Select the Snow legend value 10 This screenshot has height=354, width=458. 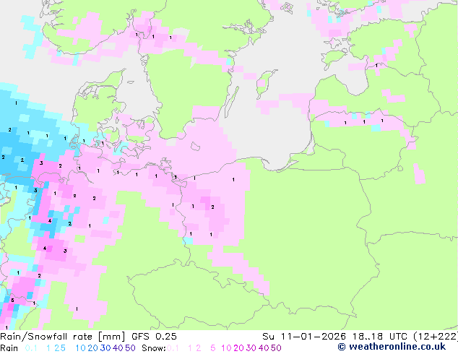[x=226, y=348]
